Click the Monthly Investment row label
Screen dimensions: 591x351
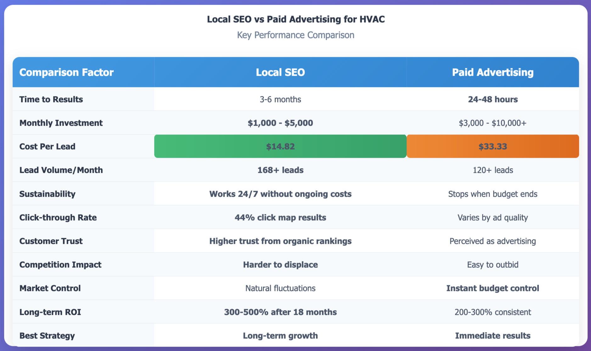[x=61, y=123]
